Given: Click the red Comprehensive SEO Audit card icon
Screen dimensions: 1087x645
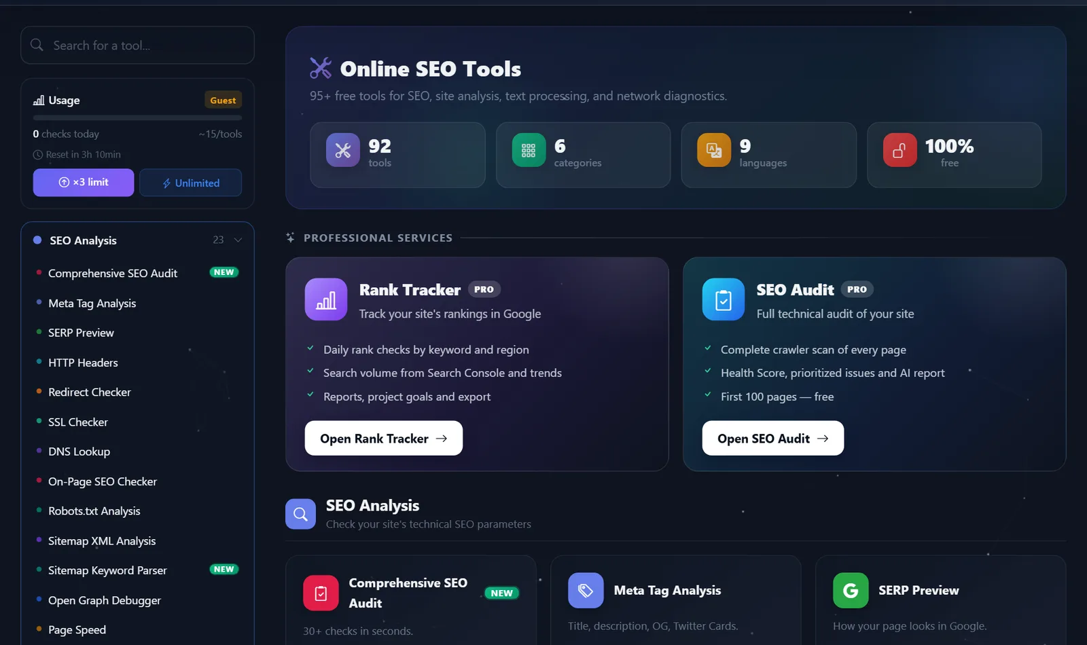Looking at the screenshot, I should (x=321, y=593).
